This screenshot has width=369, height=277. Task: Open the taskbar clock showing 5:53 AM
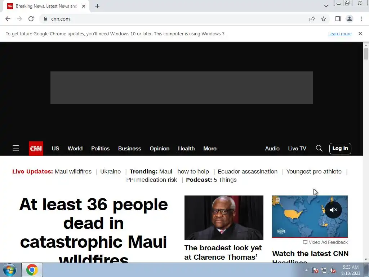[351, 270]
